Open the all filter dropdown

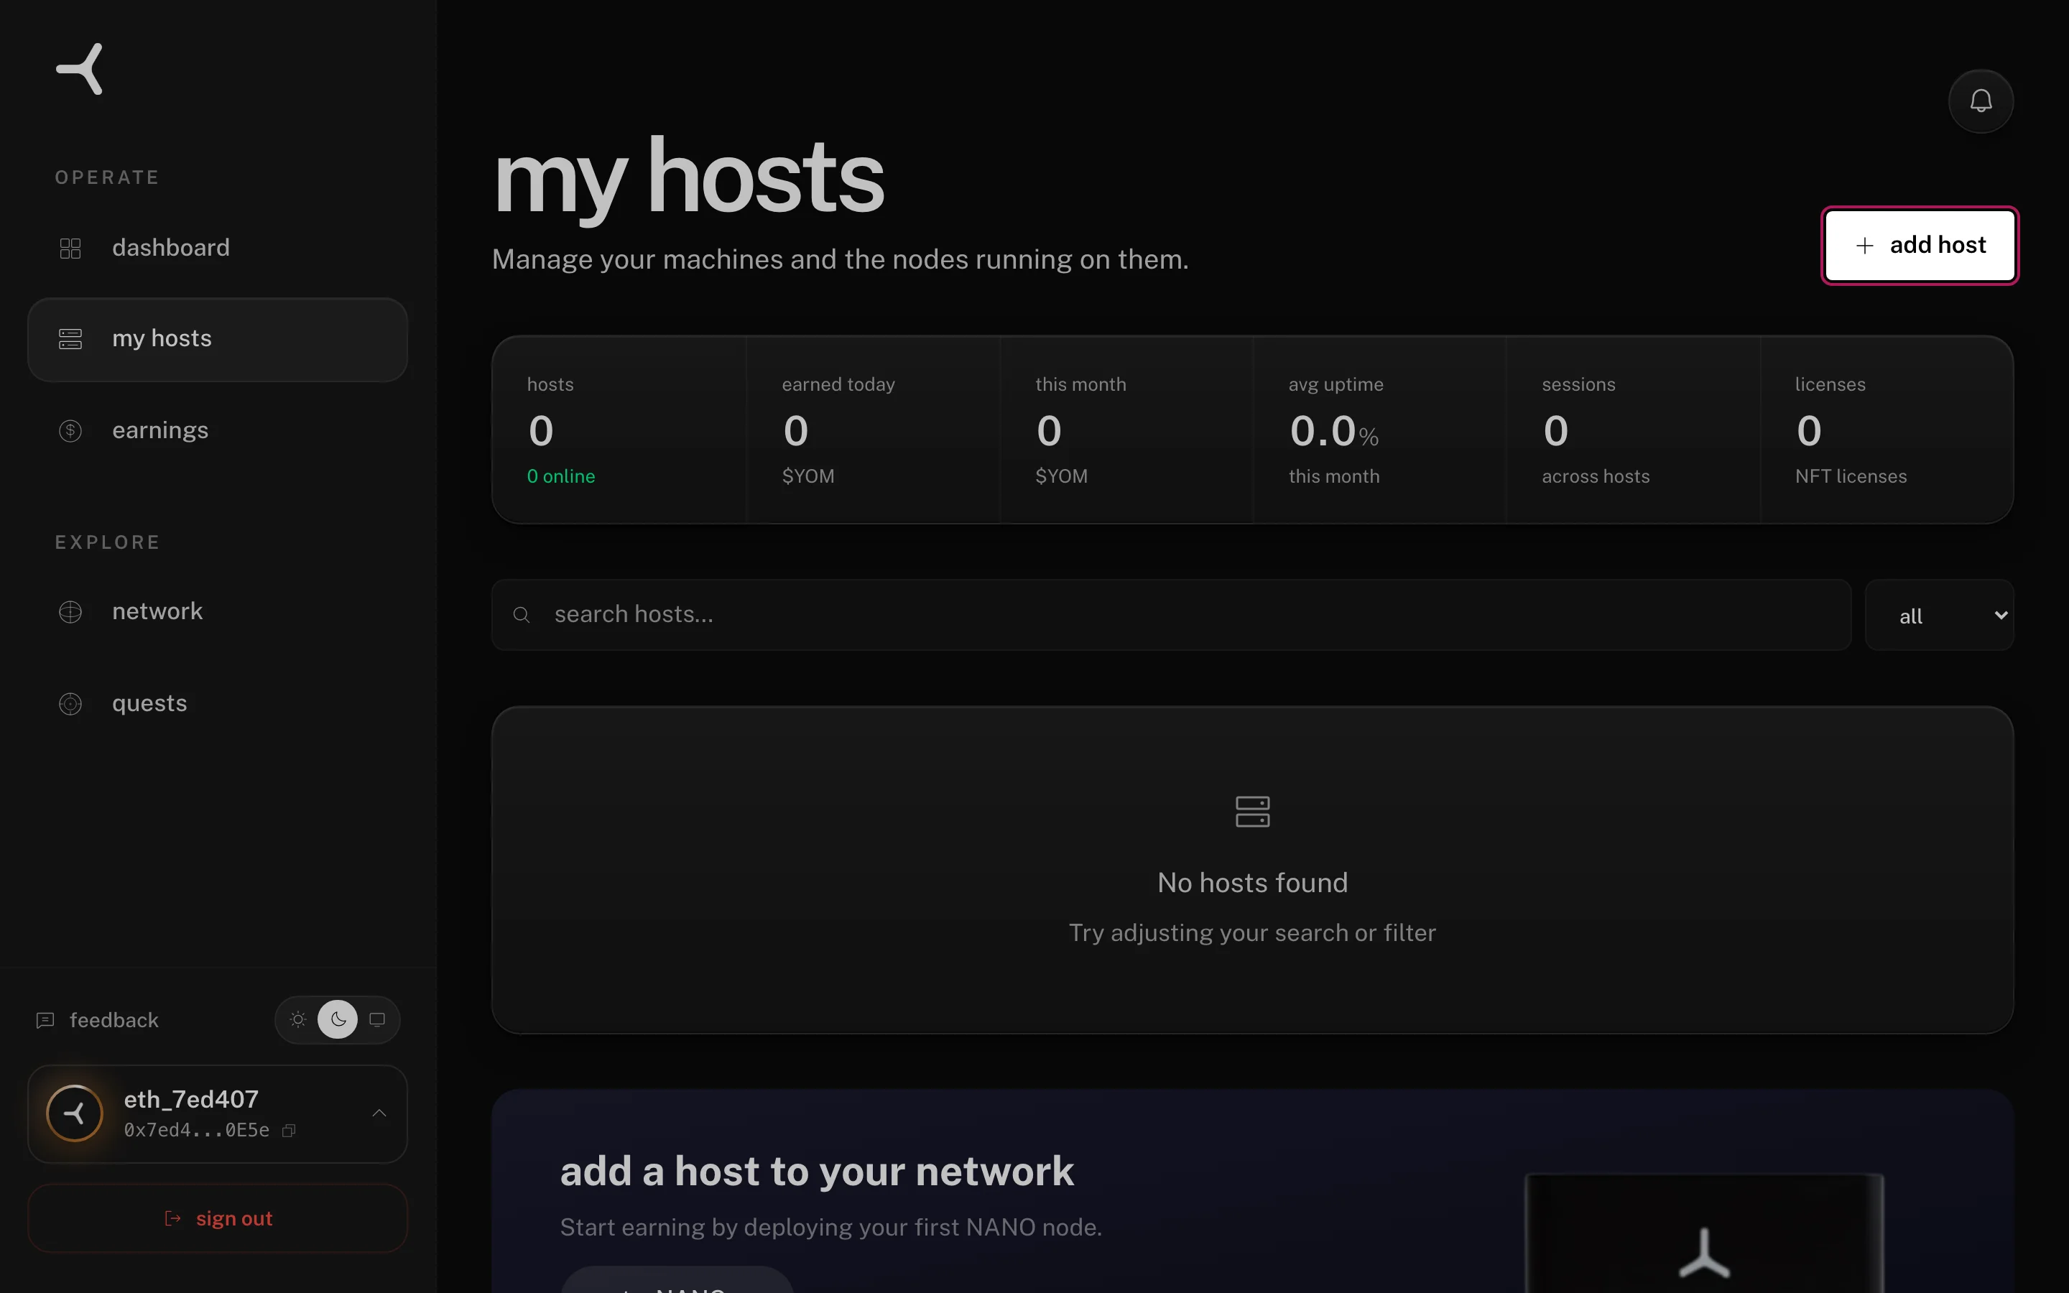coord(1939,616)
